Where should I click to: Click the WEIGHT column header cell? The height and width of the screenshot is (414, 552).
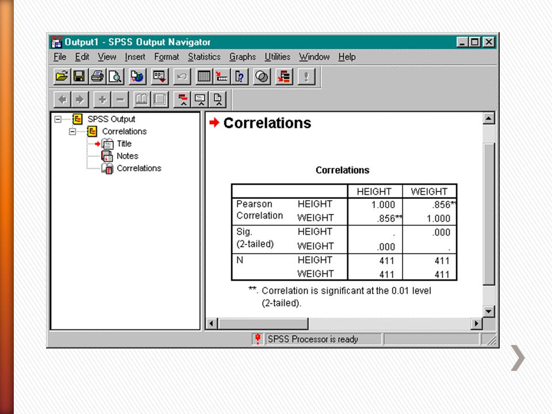(430, 191)
